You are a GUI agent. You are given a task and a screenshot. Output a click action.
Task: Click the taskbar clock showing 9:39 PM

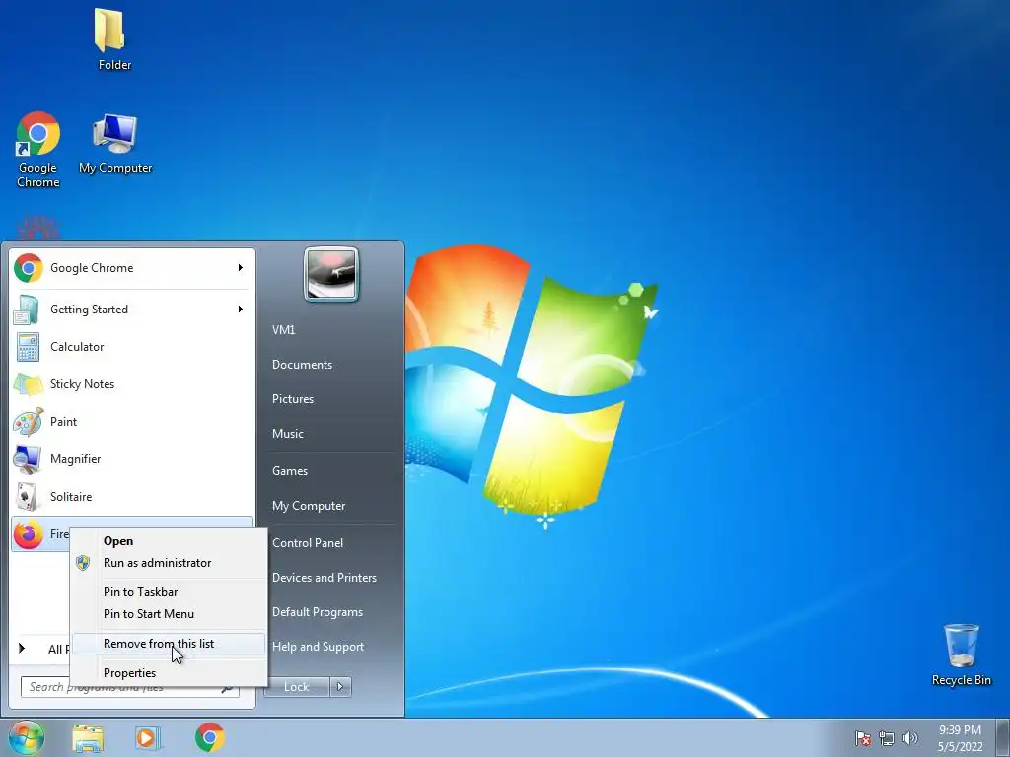coord(960,738)
